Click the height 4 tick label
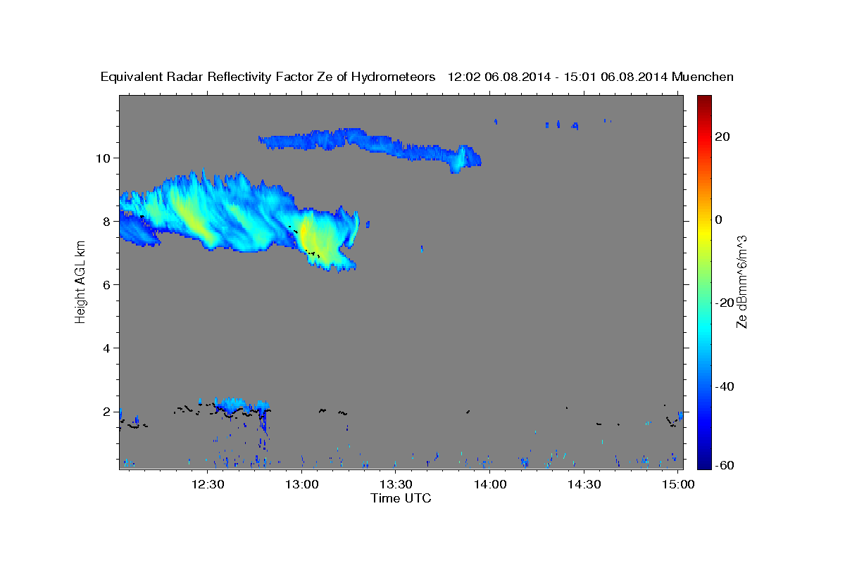This screenshot has width=845, height=563. pos(108,348)
